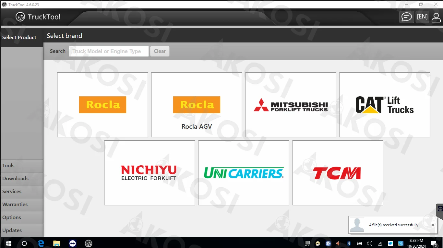Open the Nichiyu Electric Forklift brand
The height and width of the screenshot is (248, 443).
[x=150, y=173]
